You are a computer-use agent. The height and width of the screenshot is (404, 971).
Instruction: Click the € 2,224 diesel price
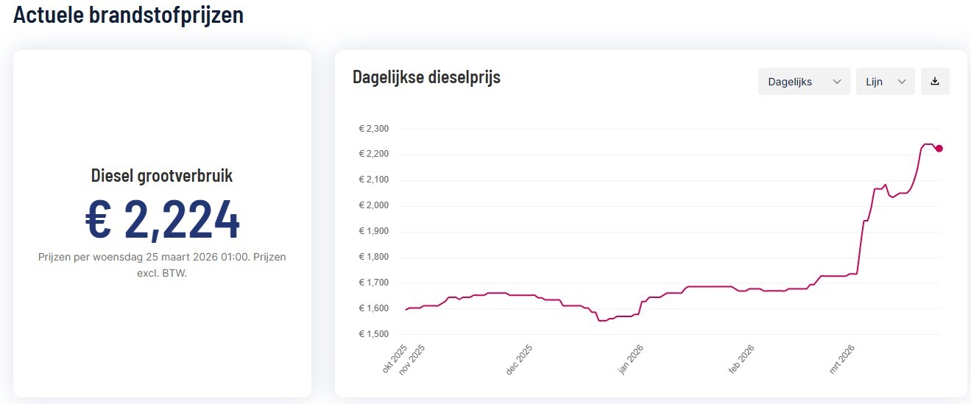coord(162,219)
